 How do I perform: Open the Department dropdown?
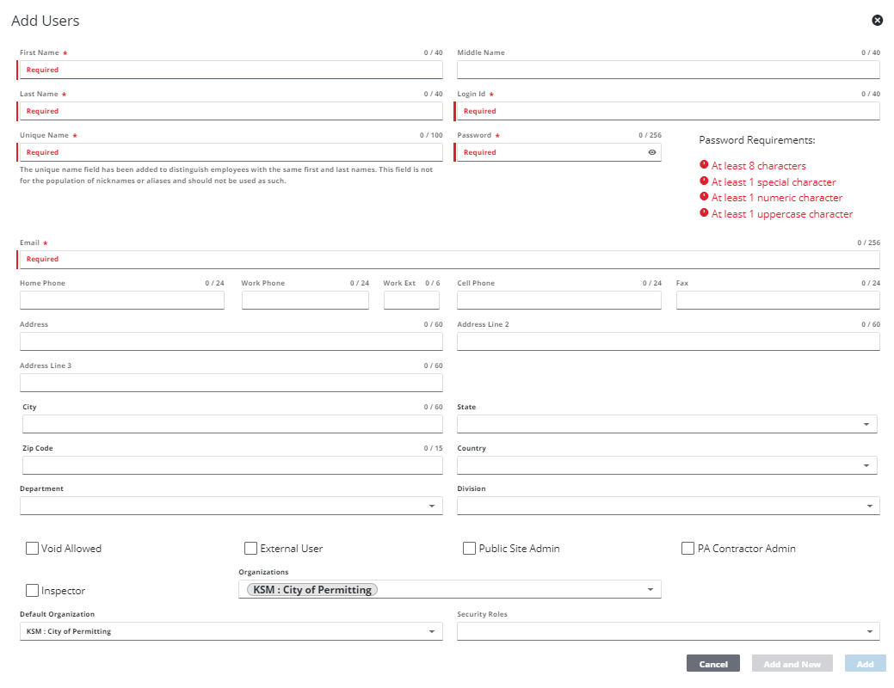pyautogui.click(x=431, y=506)
